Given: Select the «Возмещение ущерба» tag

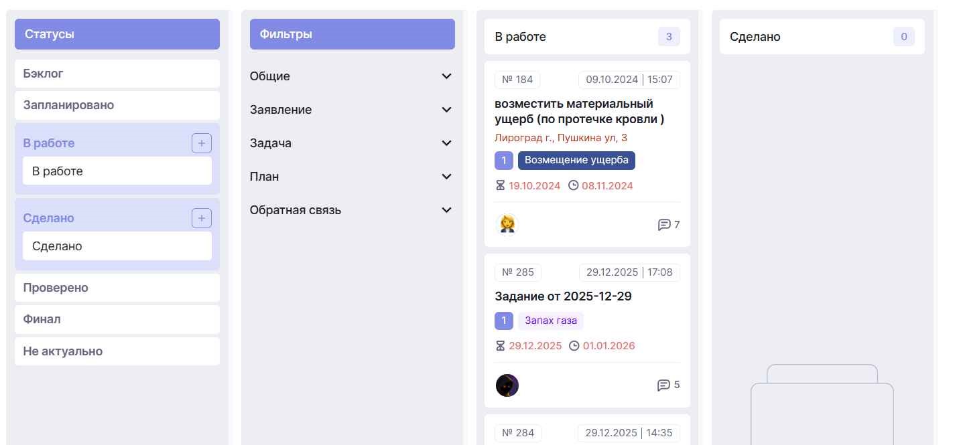Looking at the screenshot, I should coord(576,160).
